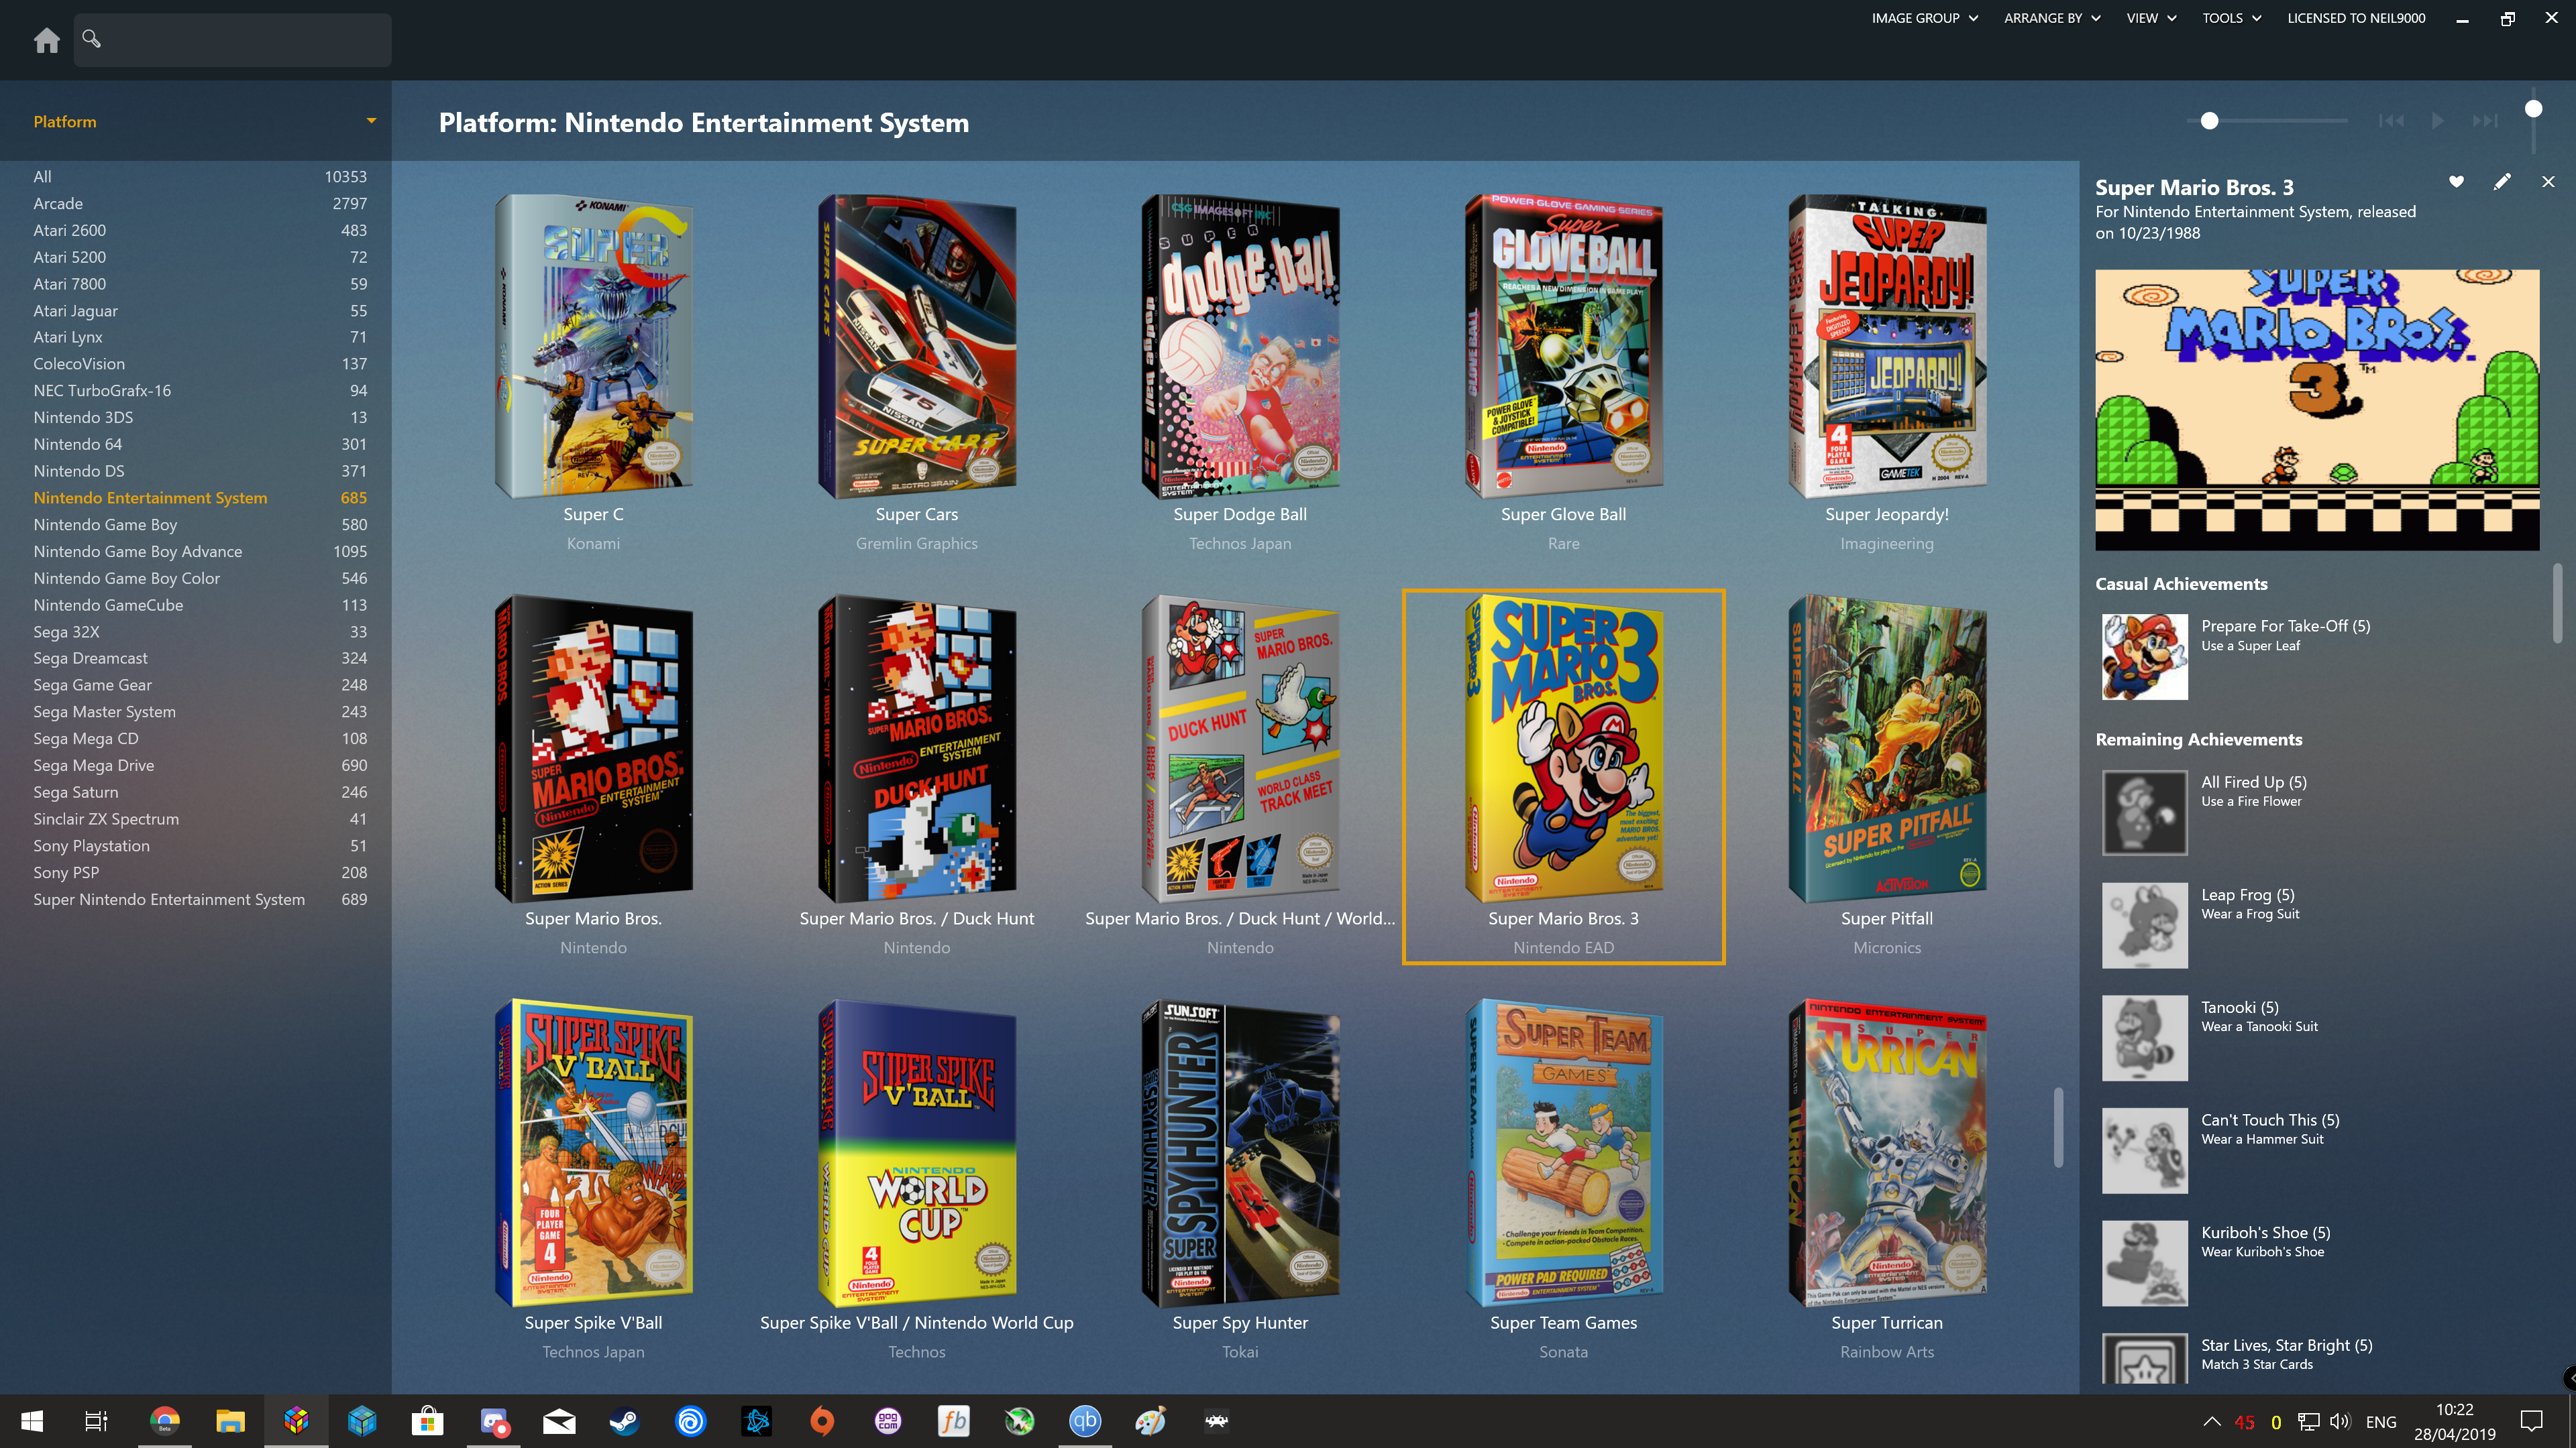Show hidden system tray icons
2576x1448 pixels.
2212,1421
